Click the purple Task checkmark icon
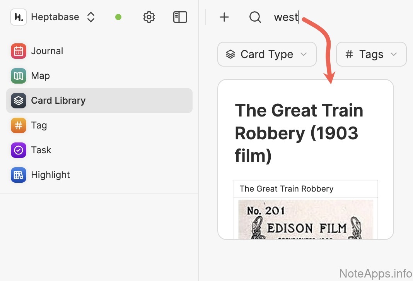Viewport: 413px width, 281px height. pyautogui.click(x=19, y=150)
